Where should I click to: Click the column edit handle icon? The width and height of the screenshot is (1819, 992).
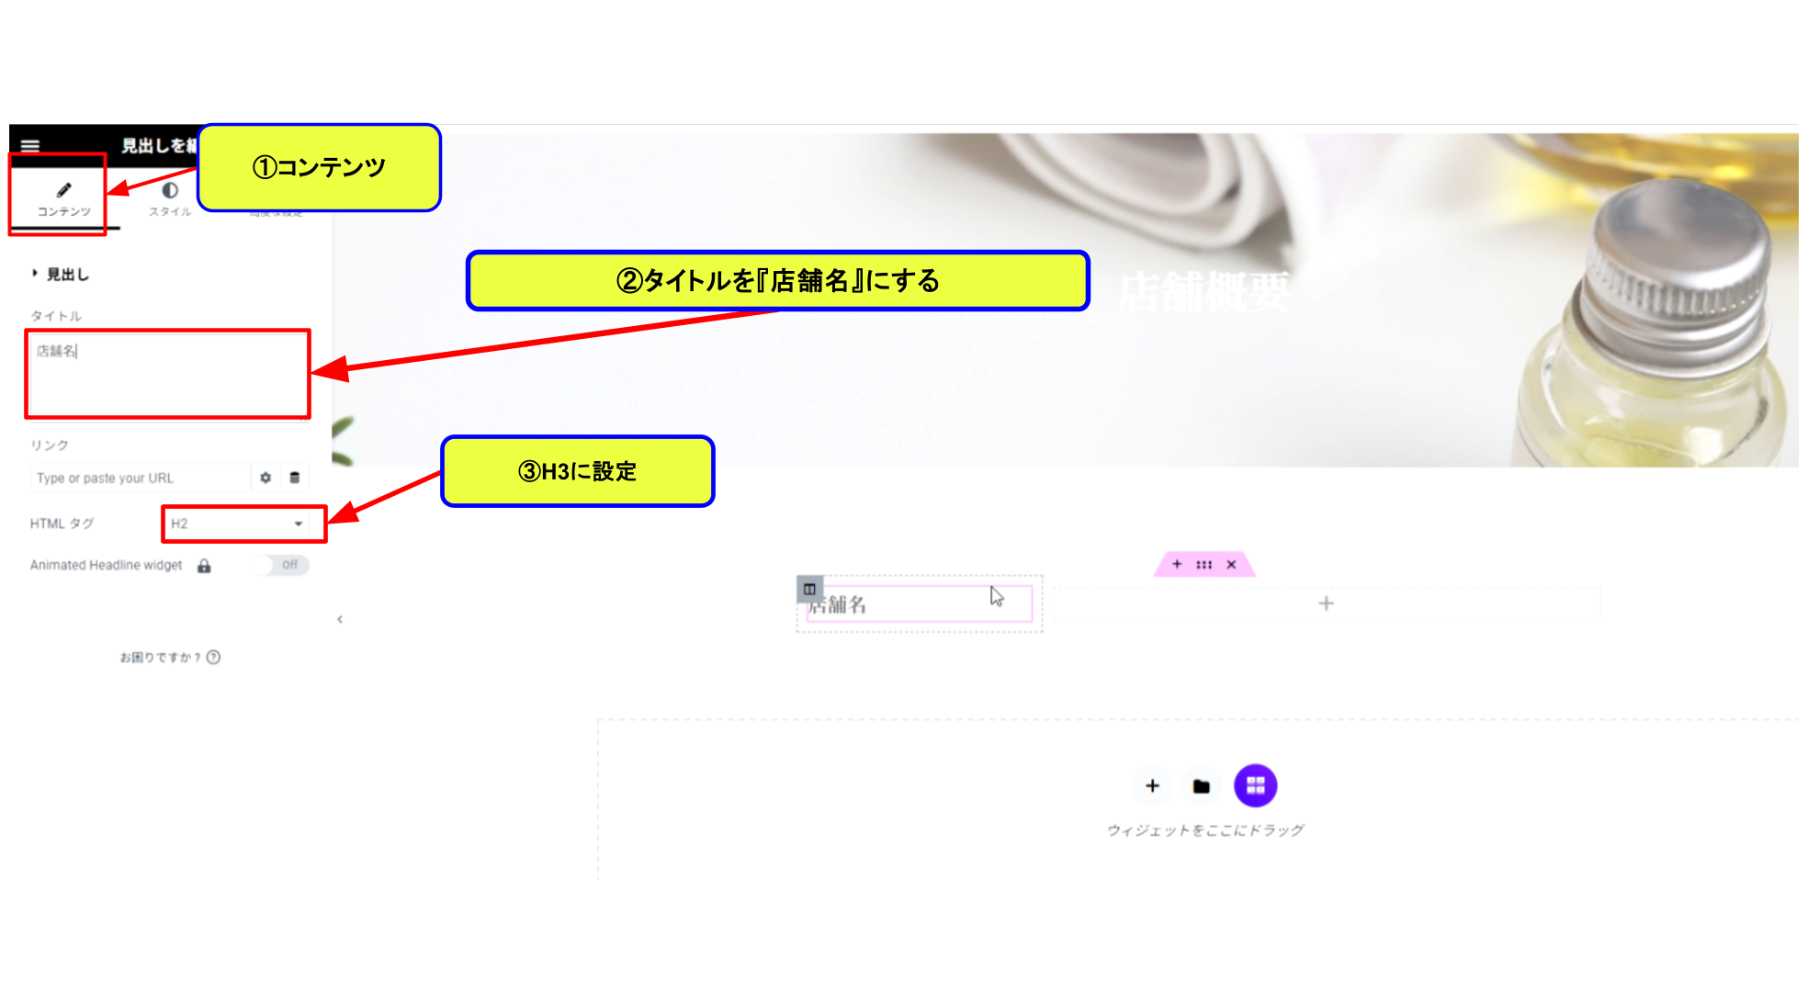tap(809, 589)
